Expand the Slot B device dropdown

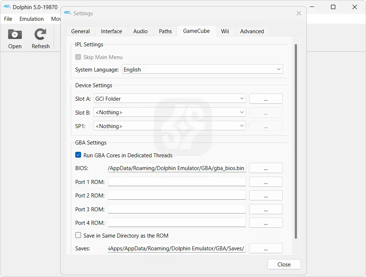(x=169, y=112)
